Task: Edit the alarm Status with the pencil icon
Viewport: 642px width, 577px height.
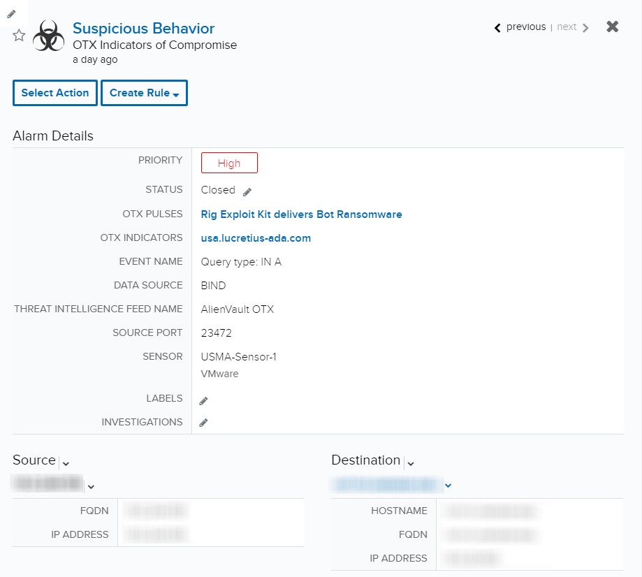Action: 248,189
